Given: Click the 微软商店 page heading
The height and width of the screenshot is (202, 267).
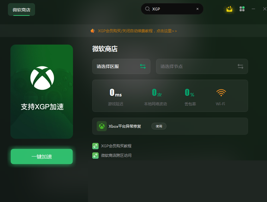Looking at the screenshot, I should coord(105,49).
